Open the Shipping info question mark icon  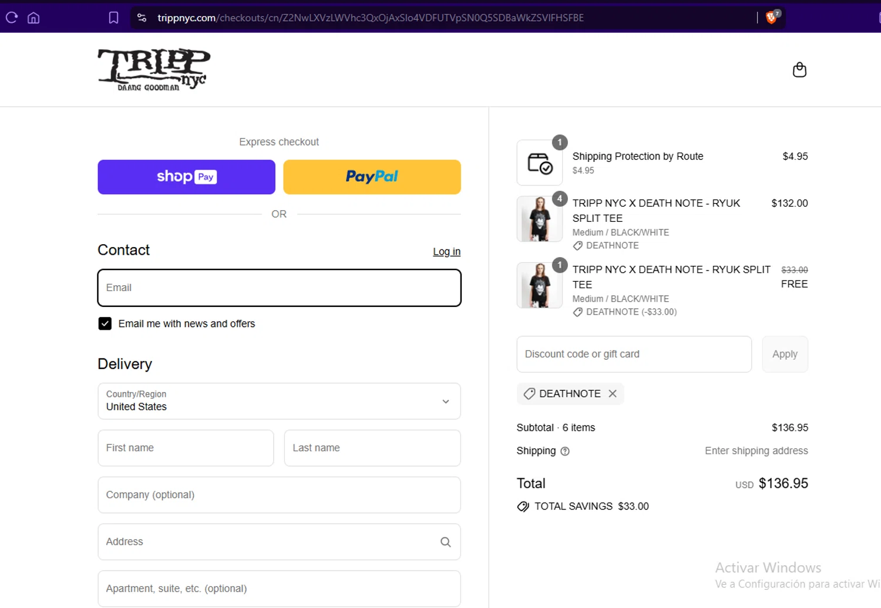(565, 451)
